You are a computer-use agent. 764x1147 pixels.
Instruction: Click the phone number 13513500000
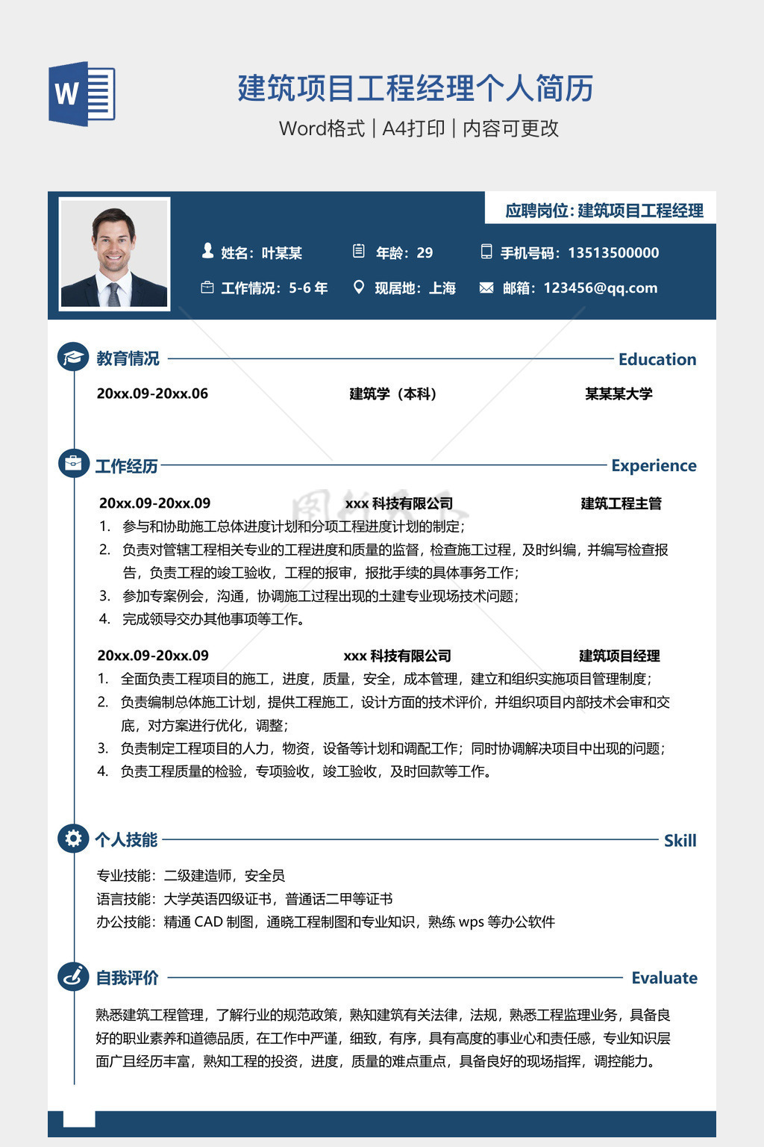coord(613,252)
